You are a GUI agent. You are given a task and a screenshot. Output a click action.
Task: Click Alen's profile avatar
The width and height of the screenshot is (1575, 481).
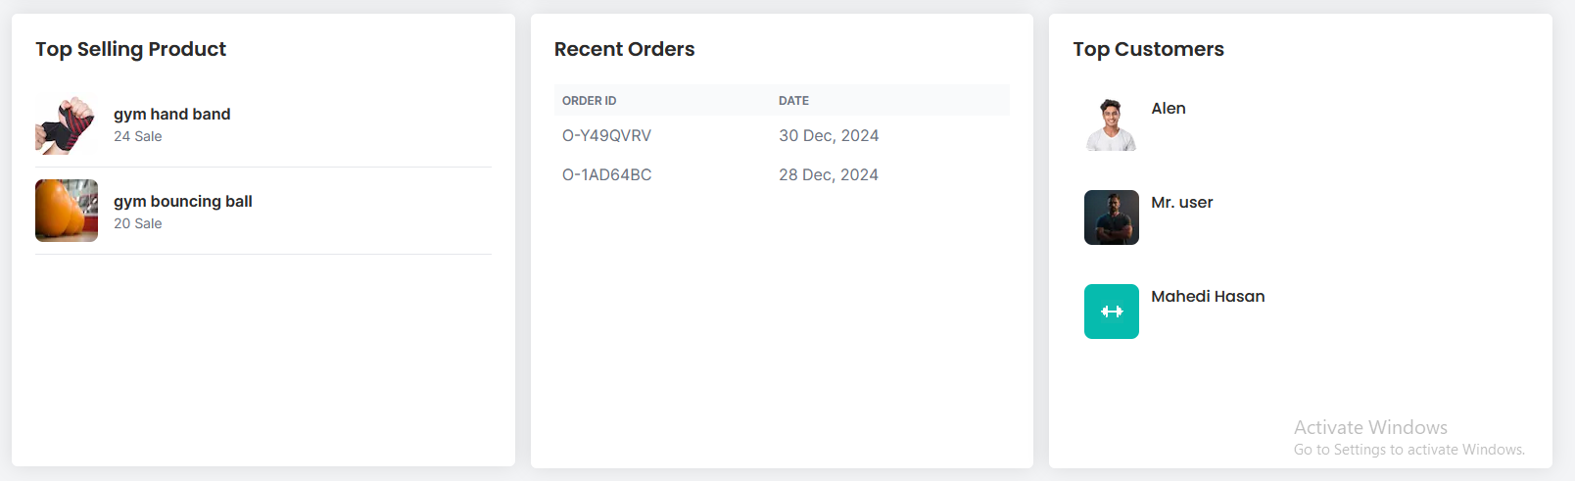1111,124
